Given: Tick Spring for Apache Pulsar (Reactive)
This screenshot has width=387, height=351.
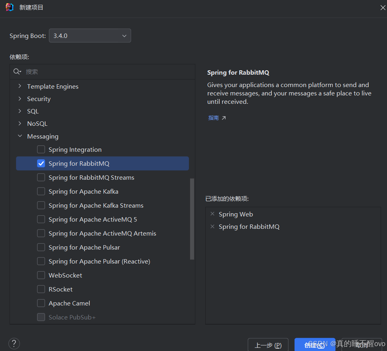Looking at the screenshot, I should pyautogui.click(x=41, y=261).
